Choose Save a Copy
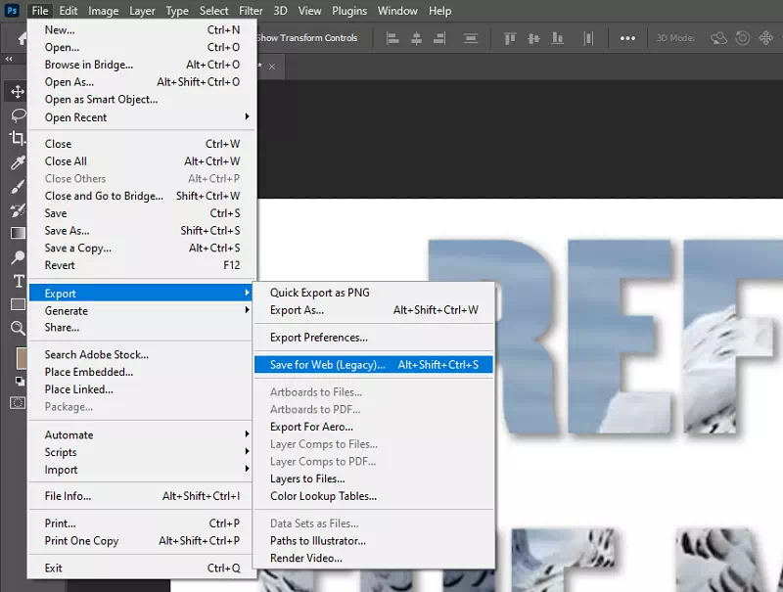 pyautogui.click(x=142, y=249)
